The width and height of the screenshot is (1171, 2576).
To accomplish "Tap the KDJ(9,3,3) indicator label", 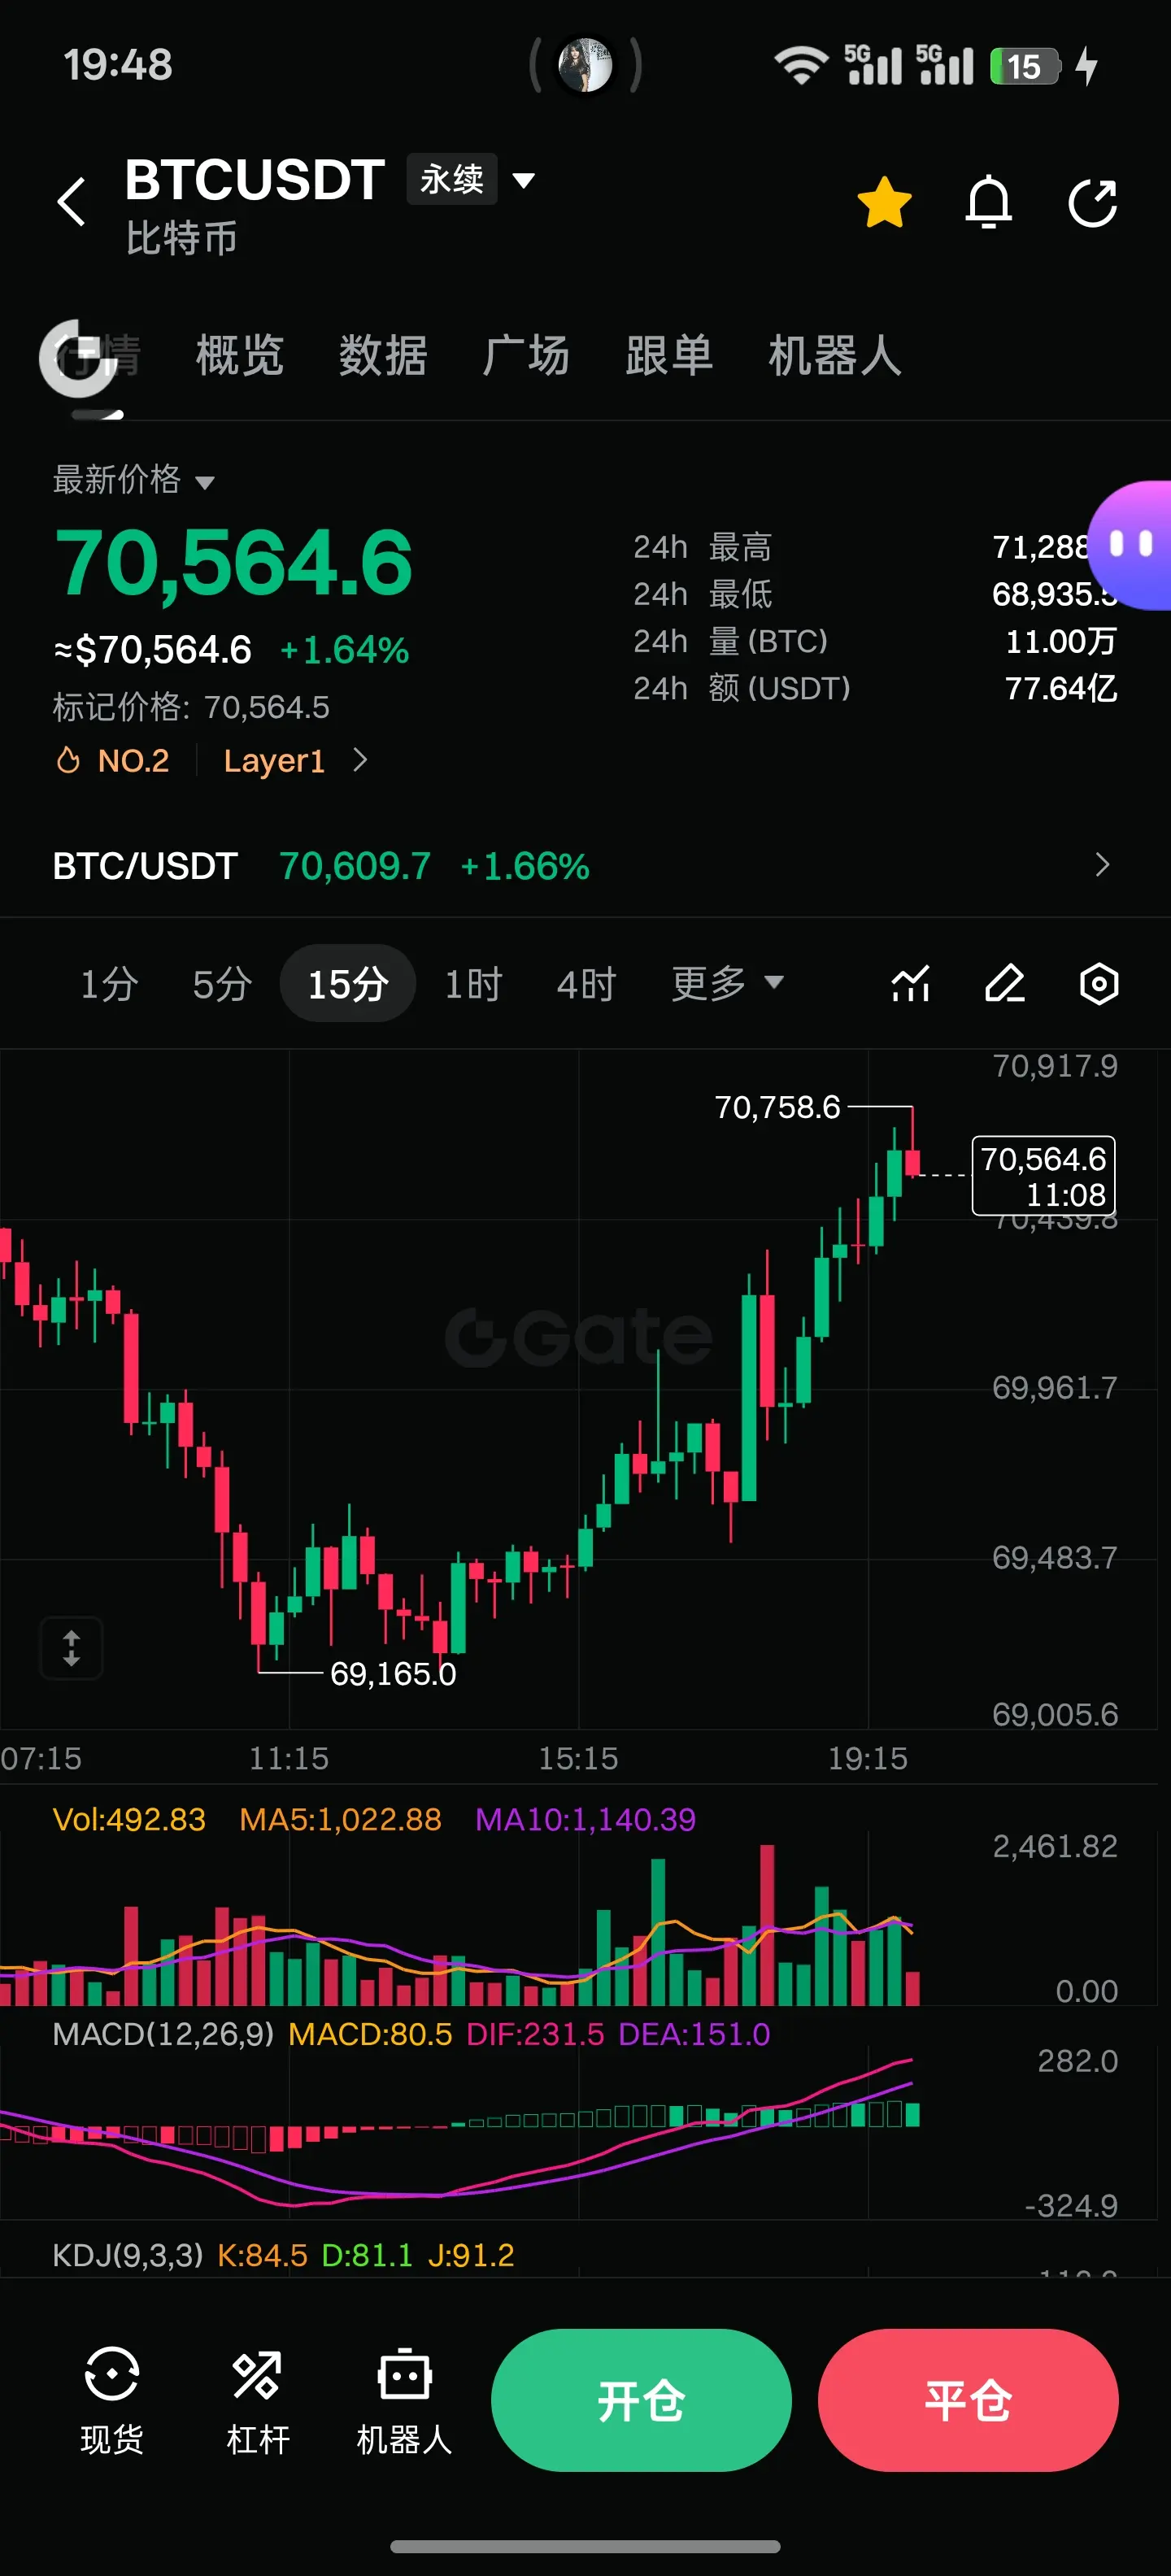I will (127, 2255).
